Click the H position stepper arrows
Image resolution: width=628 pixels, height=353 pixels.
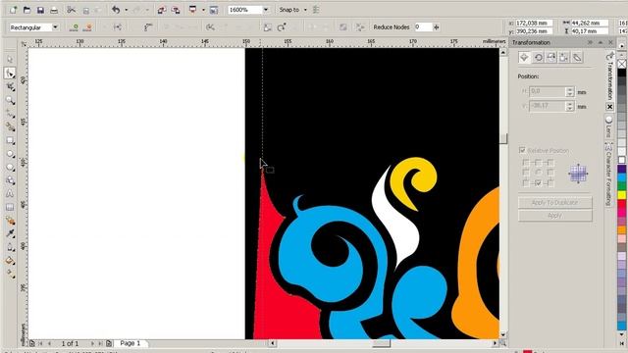pos(570,91)
